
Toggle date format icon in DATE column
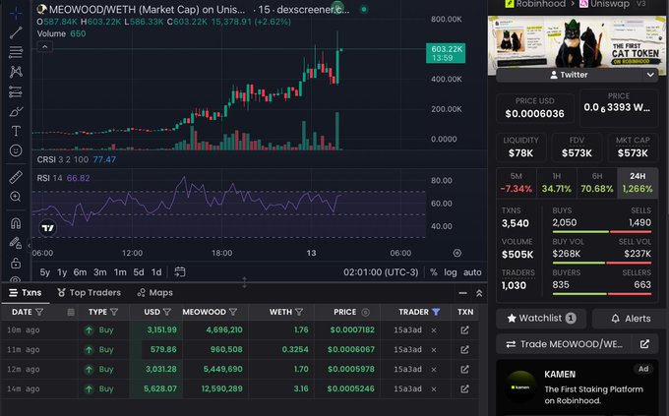(71, 313)
